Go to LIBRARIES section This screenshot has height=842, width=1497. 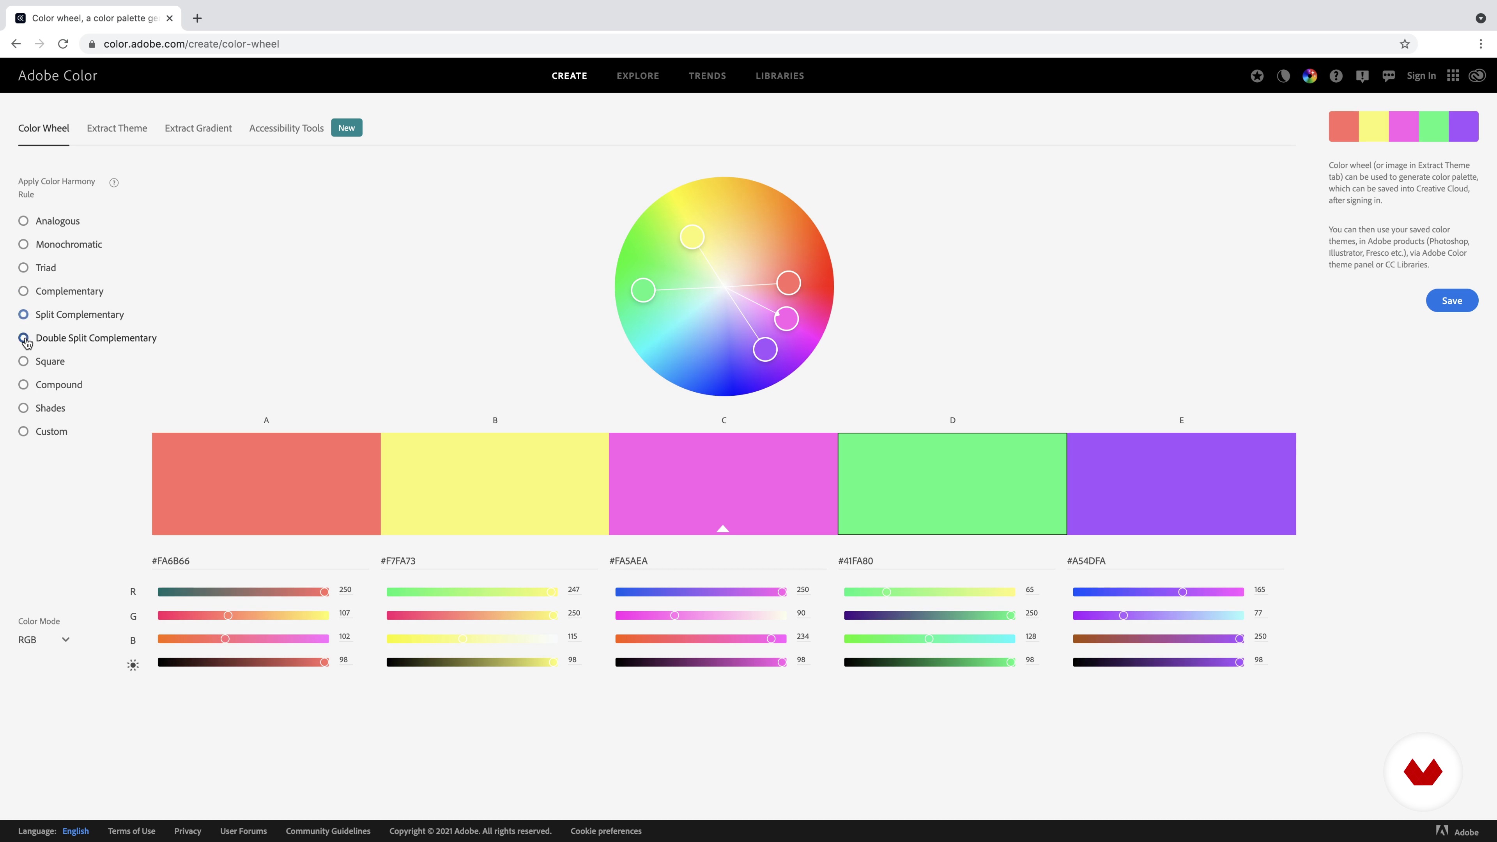tap(780, 76)
